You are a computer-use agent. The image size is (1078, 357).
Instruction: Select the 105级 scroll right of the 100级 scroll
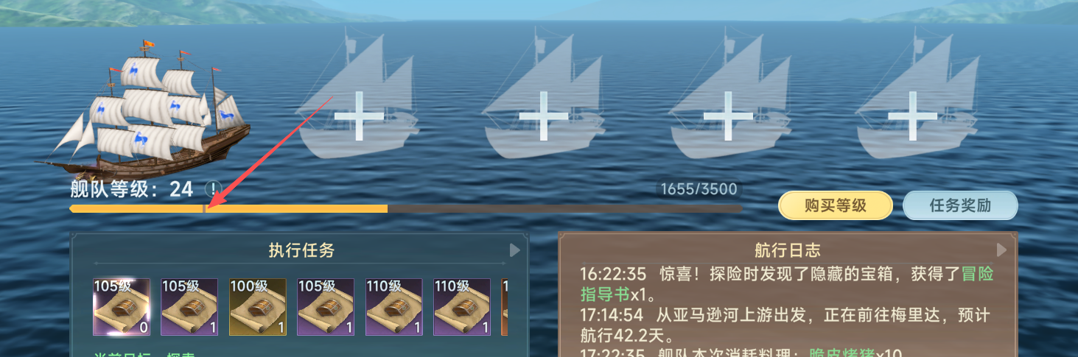click(x=326, y=307)
